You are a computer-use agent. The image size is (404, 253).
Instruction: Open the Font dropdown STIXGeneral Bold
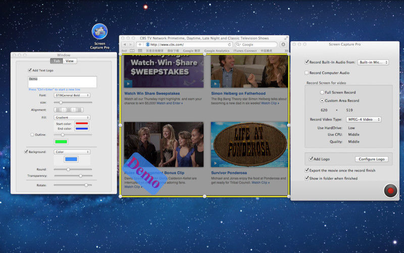tap(72, 95)
